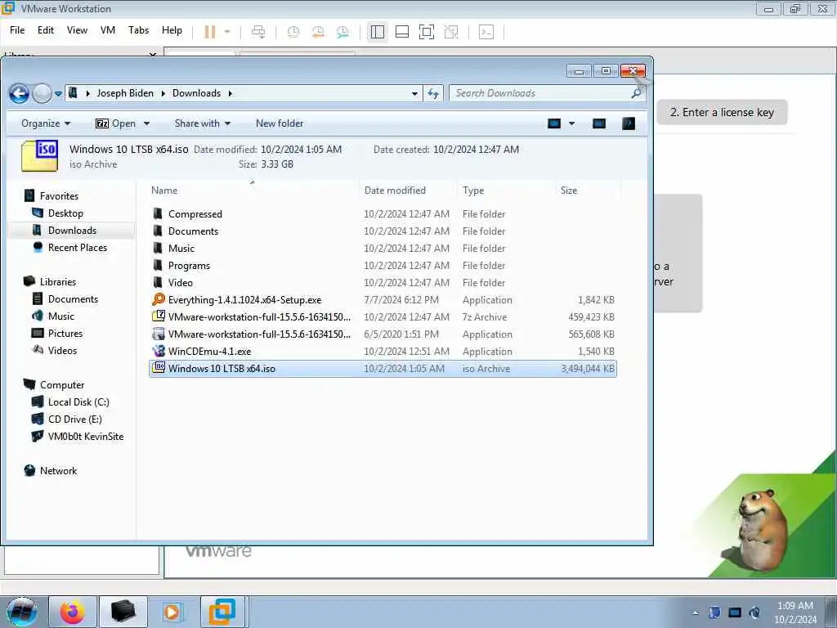The image size is (837, 628).
Task: Click the taskbar clock showing 1:09 AM
Action: [x=795, y=612]
